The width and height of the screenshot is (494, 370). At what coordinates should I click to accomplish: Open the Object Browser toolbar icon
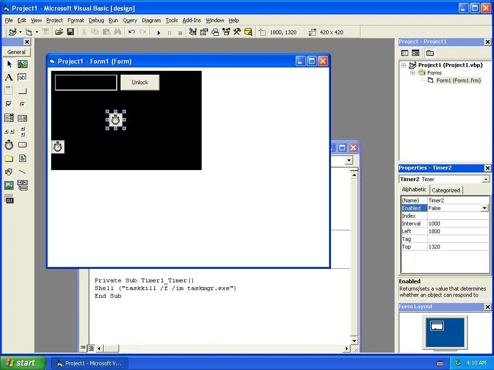point(226,32)
